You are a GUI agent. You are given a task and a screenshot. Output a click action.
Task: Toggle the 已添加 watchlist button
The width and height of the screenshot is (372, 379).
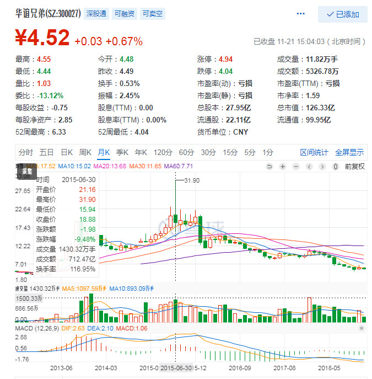[343, 14]
